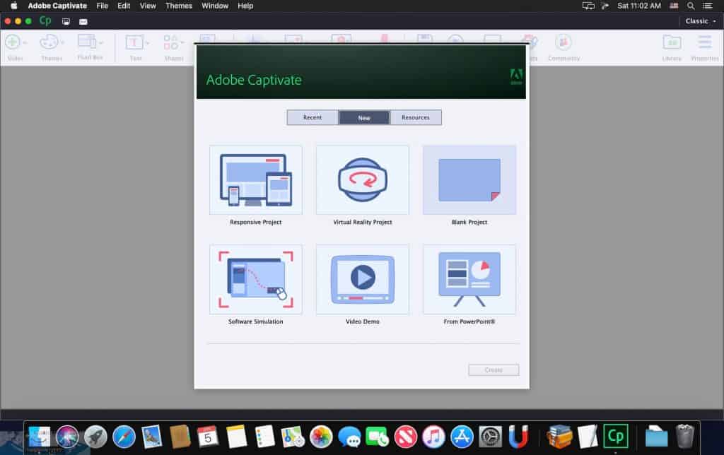This screenshot has width=724, height=455.
Task: Choose the Video Demo thumbnail
Action: tap(363, 279)
